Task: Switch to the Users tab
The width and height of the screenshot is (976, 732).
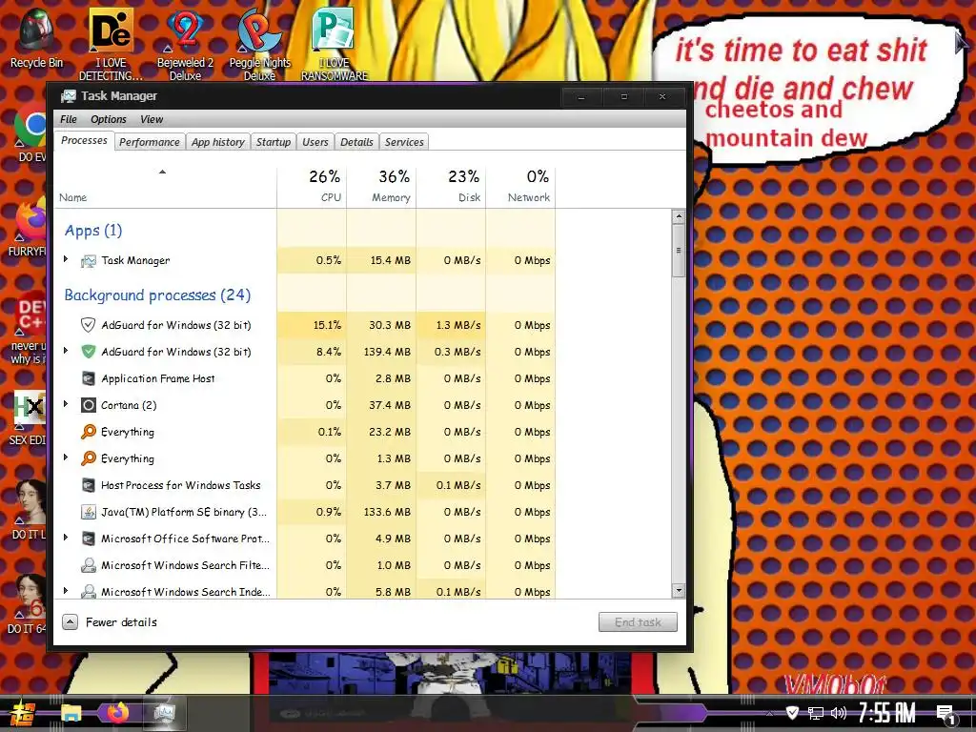Action: (315, 142)
